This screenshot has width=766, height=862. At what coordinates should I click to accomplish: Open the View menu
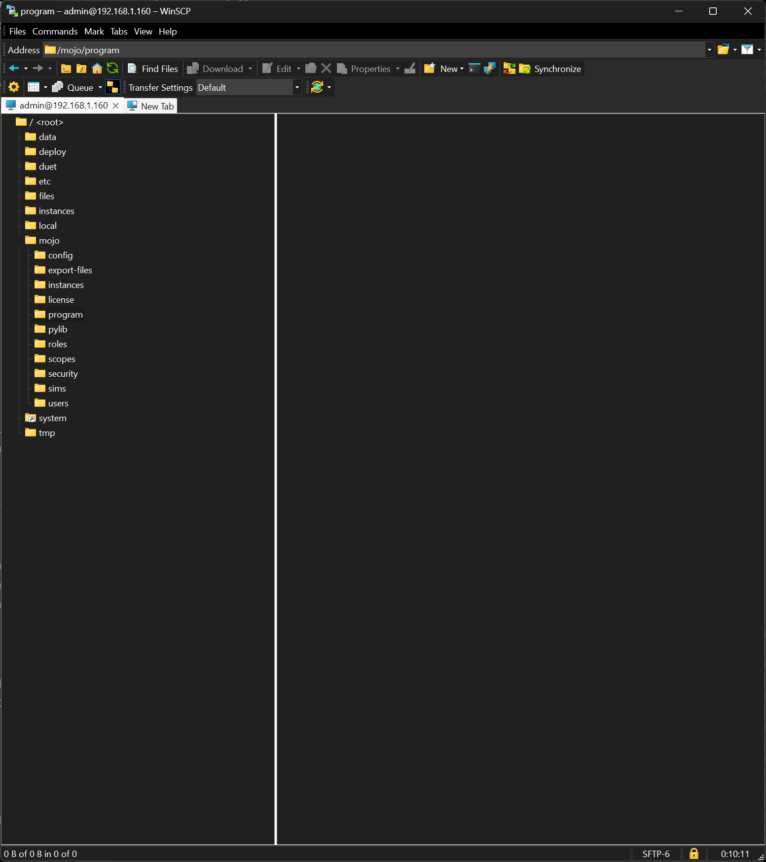click(143, 31)
